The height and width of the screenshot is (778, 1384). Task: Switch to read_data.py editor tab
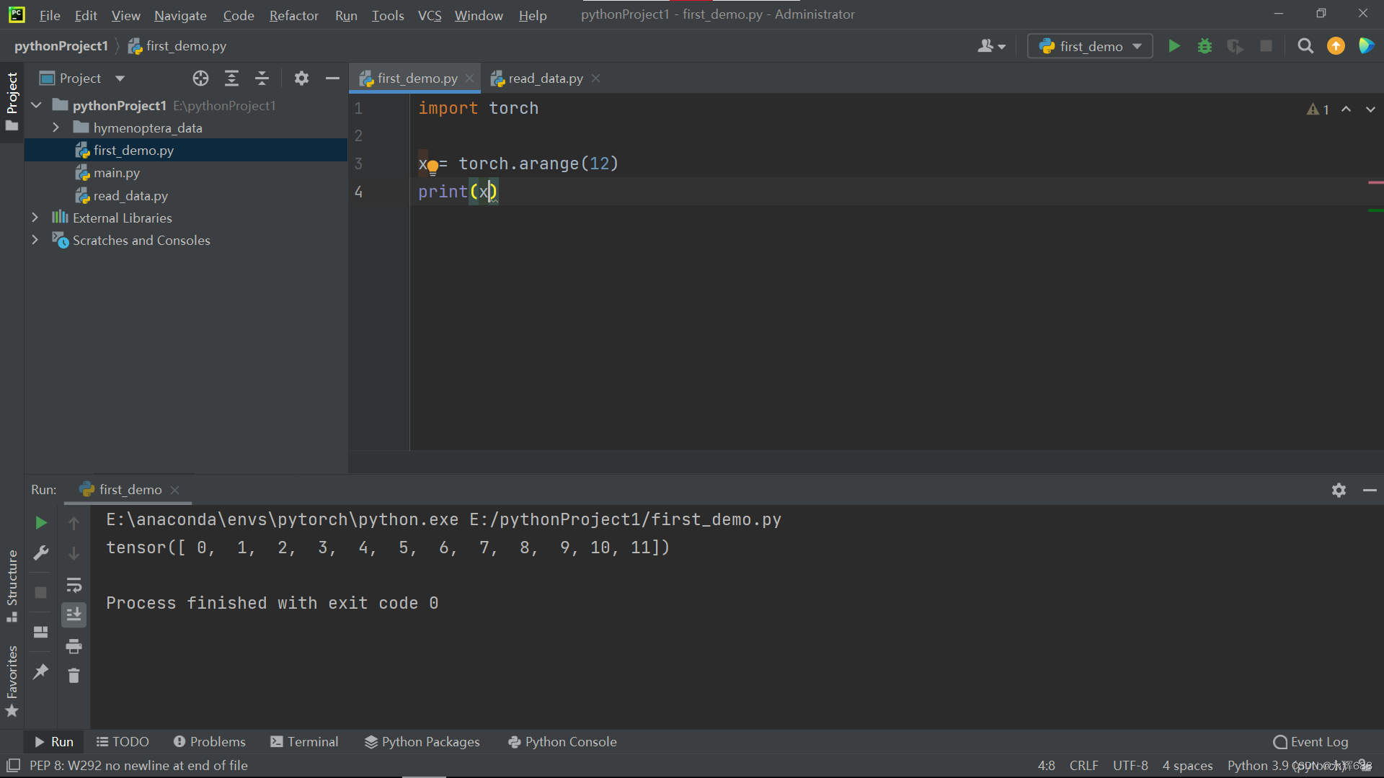pos(545,79)
